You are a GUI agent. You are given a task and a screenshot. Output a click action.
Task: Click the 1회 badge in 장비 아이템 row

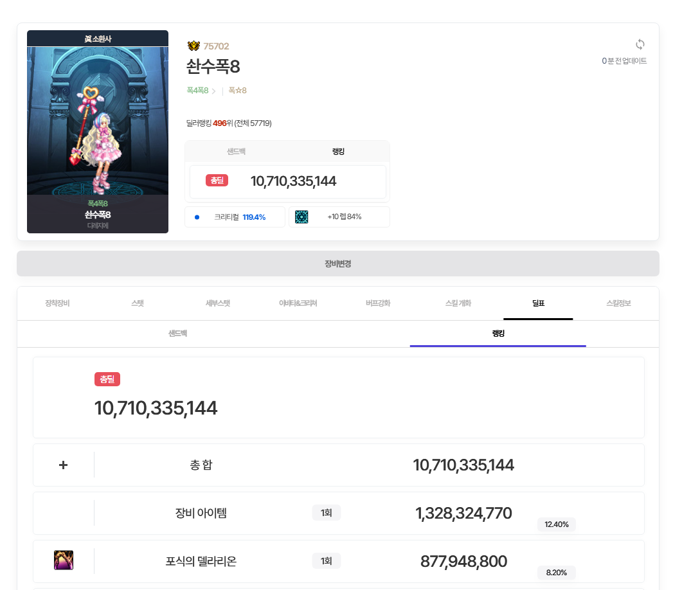point(326,513)
